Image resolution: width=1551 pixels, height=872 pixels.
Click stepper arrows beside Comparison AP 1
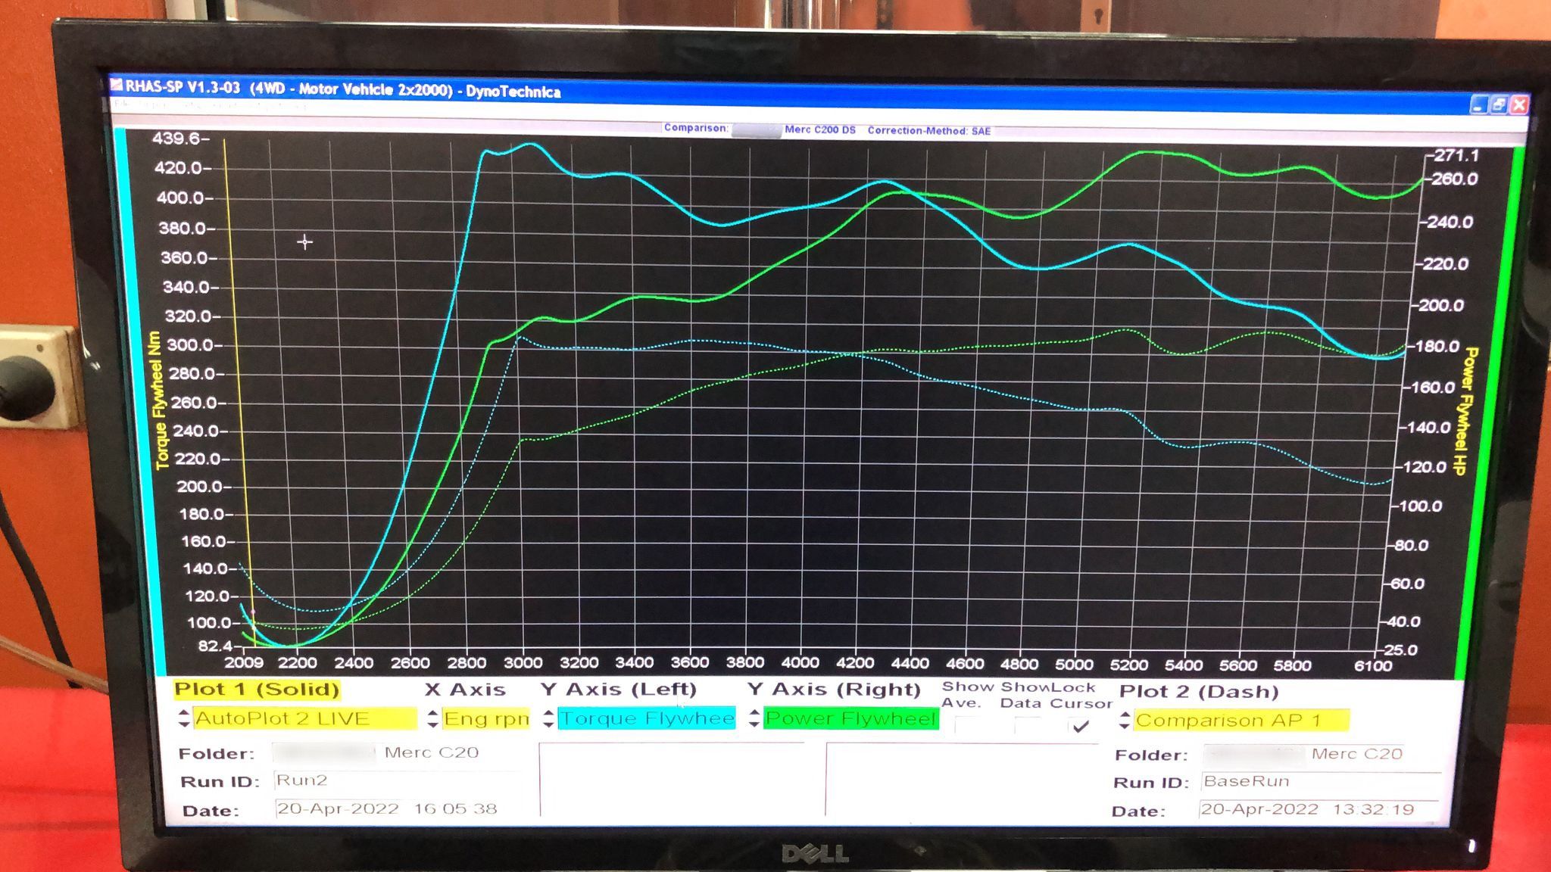click(1124, 720)
